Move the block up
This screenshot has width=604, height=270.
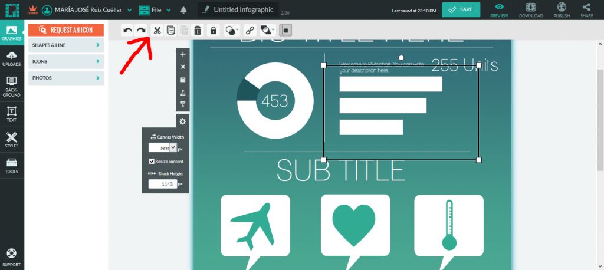point(183,93)
